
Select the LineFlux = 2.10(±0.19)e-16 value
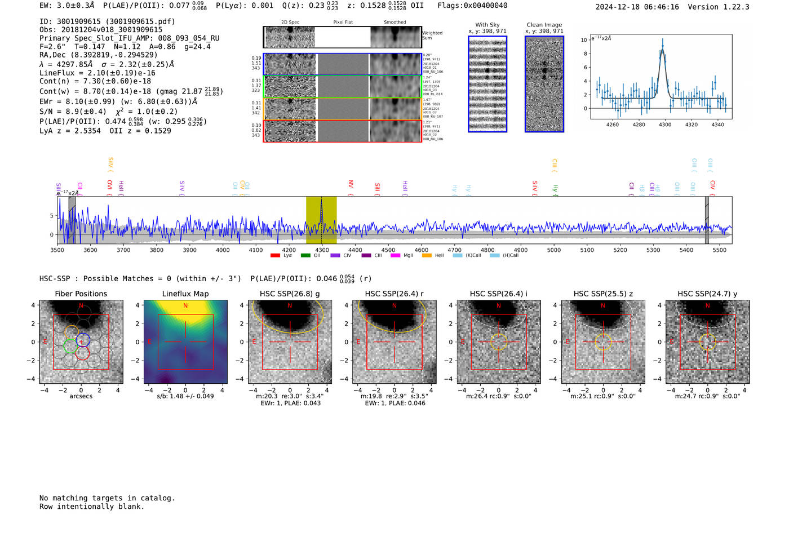97,73
